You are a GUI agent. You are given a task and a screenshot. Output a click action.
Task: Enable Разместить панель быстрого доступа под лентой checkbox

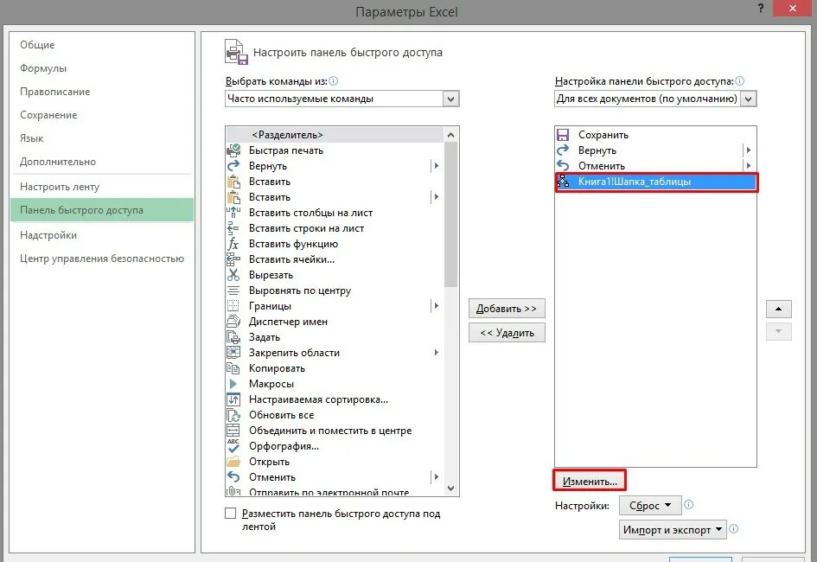(230, 513)
